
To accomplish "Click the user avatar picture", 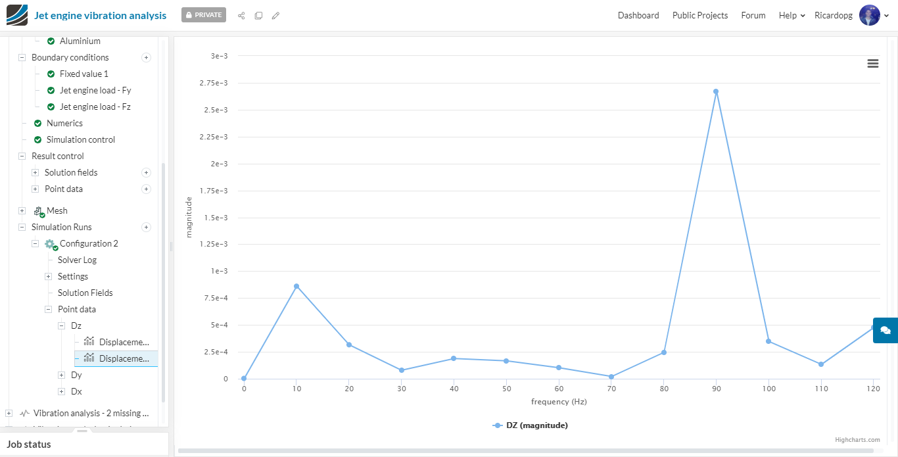I will click(869, 15).
